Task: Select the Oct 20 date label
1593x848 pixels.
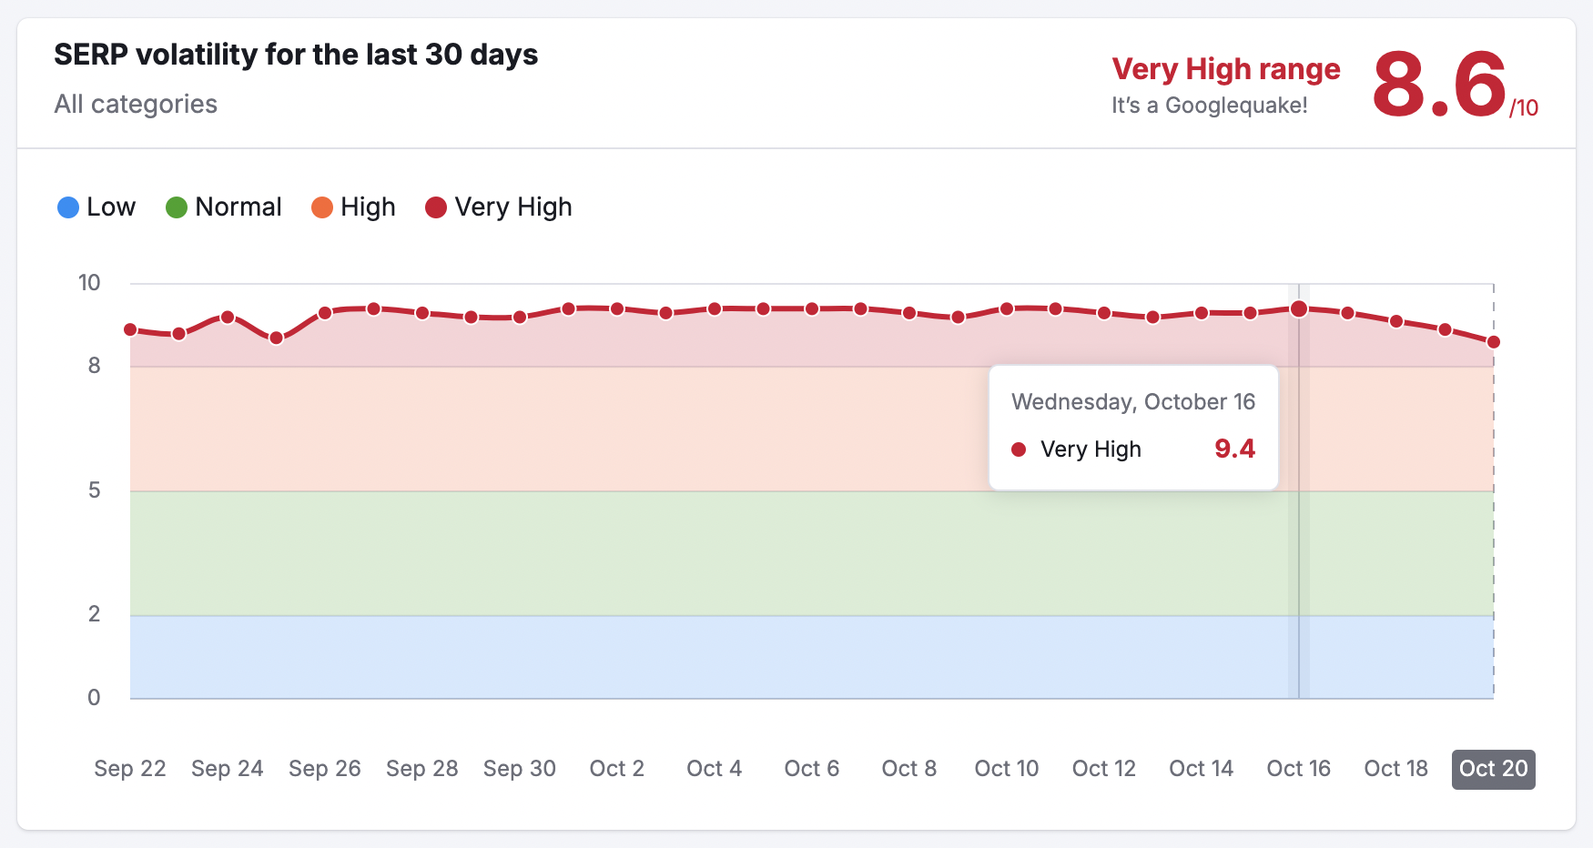Action: tap(1494, 769)
